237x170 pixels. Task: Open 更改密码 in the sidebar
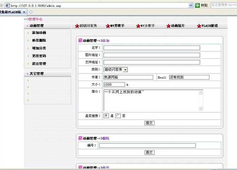tap(39, 56)
